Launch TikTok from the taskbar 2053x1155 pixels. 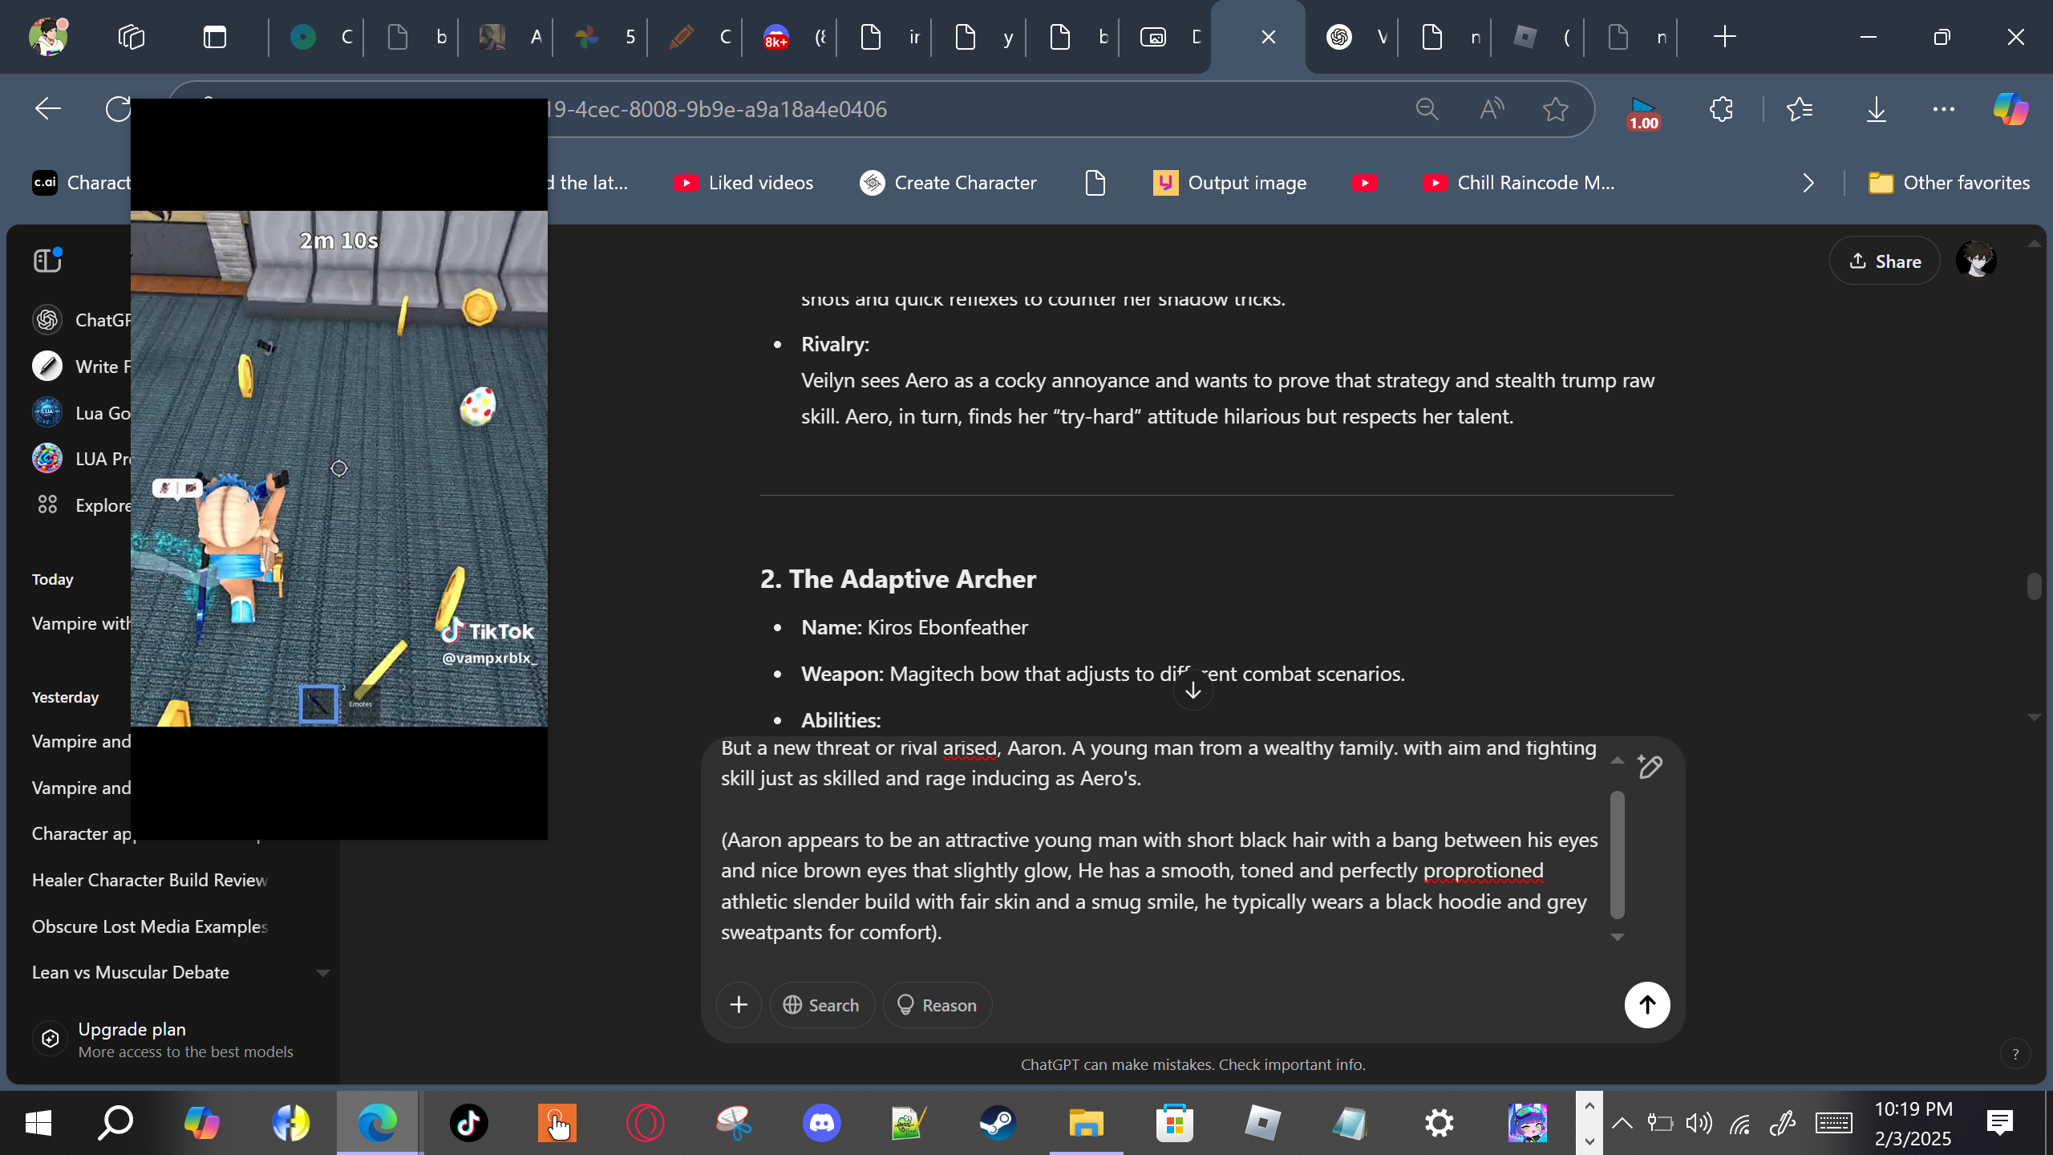click(x=469, y=1123)
